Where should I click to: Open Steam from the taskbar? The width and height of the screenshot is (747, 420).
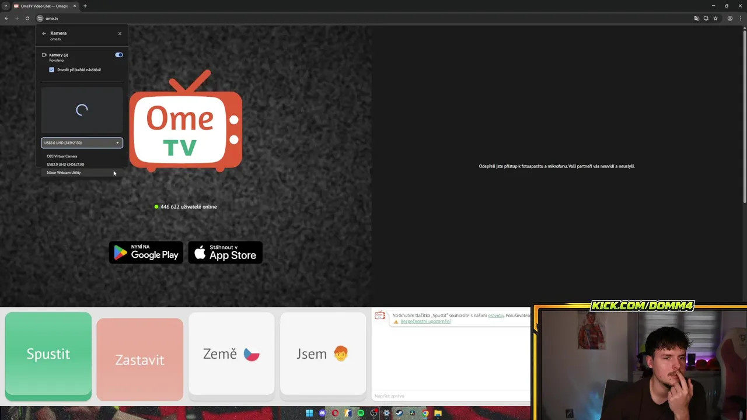coord(399,413)
